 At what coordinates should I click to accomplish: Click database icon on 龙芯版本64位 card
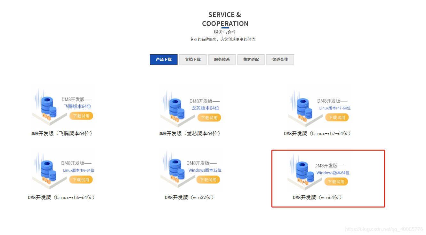[177, 109]
